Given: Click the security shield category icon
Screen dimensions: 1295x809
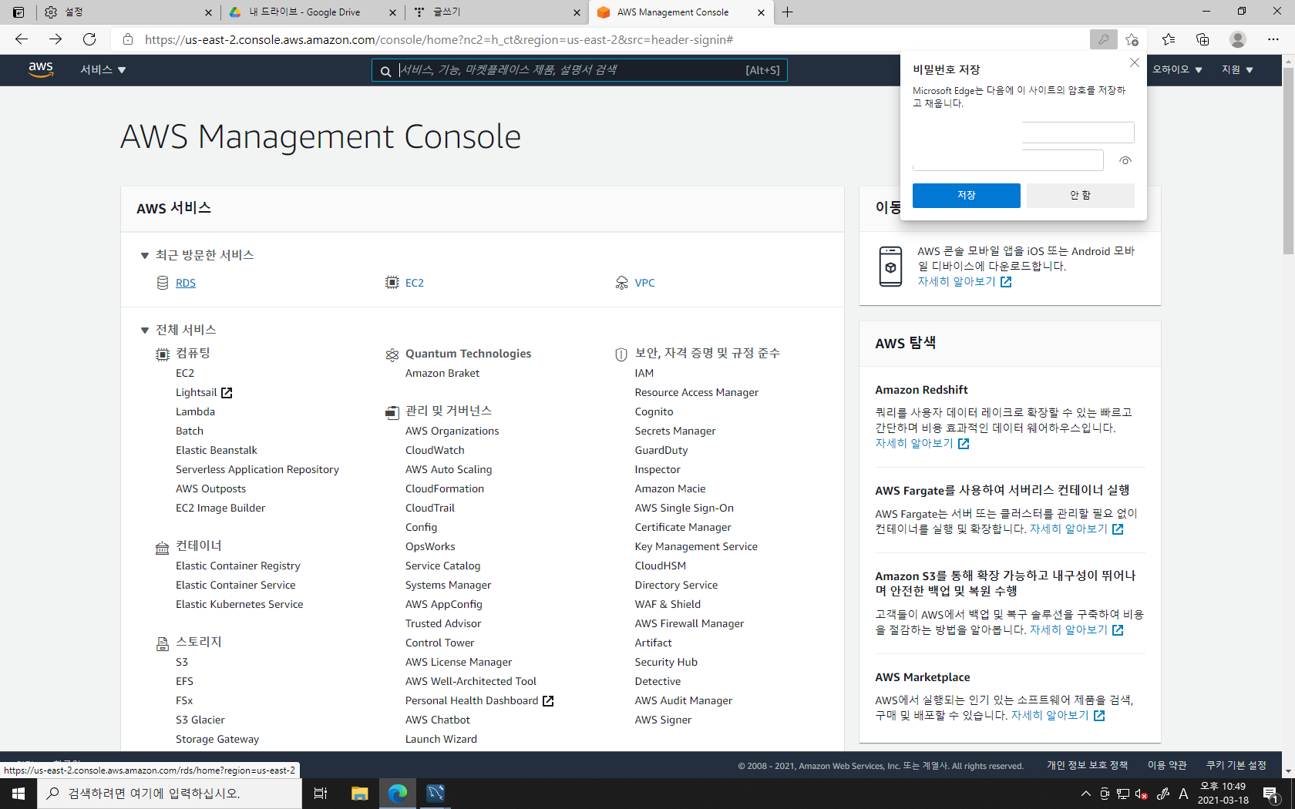Looking at the screenshot, I should [x=621, y=354].
